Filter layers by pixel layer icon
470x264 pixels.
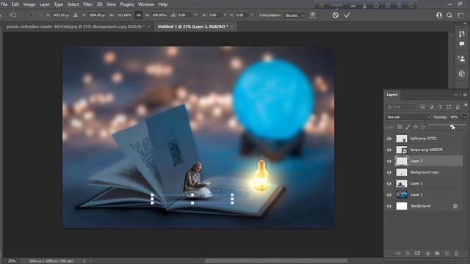(423, 107)
